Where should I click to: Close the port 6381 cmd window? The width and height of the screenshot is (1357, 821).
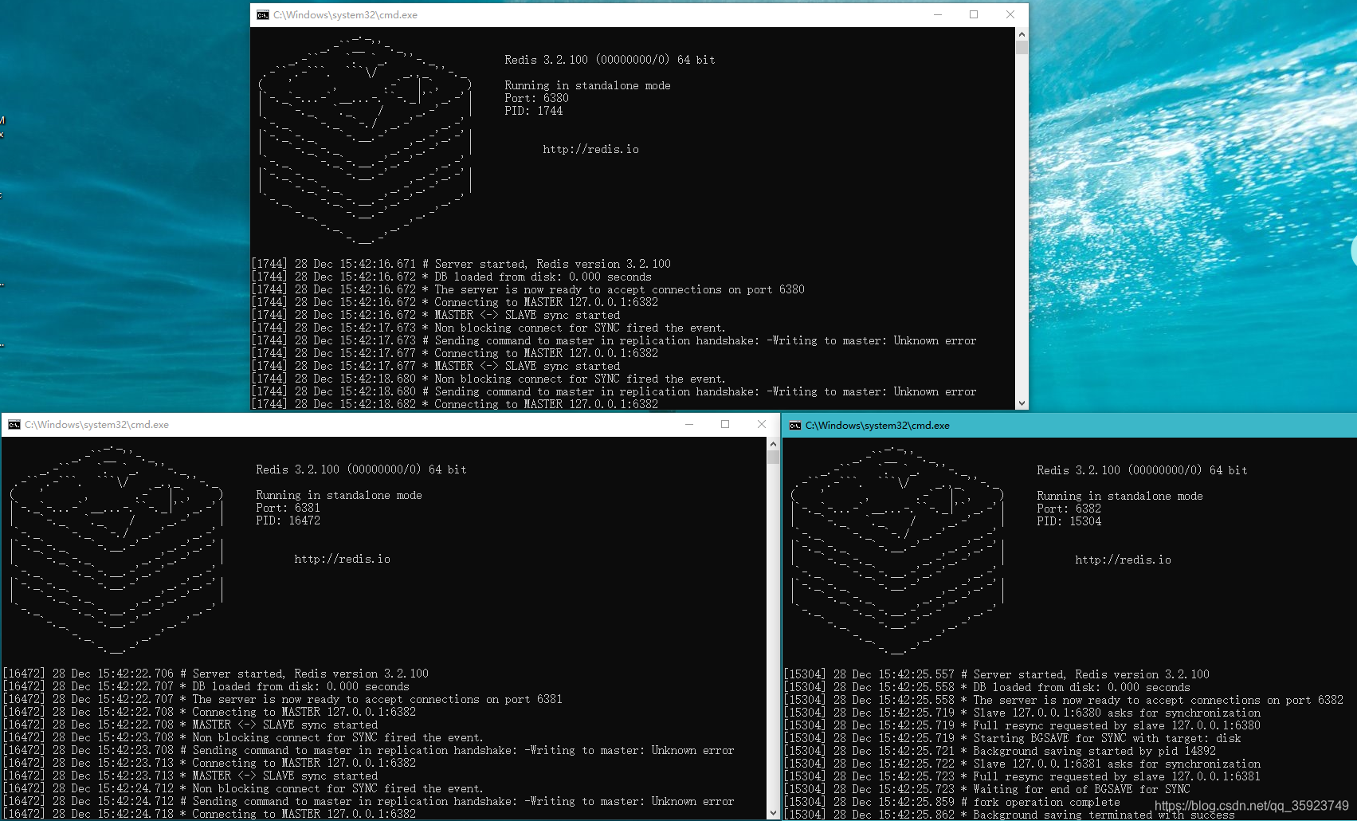tap(762, 424)
